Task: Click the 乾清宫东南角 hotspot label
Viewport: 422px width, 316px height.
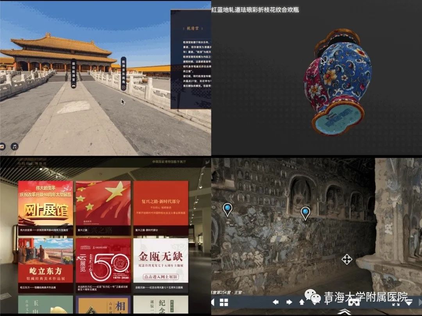Action: pyautogui.click(x=123, y=73)
